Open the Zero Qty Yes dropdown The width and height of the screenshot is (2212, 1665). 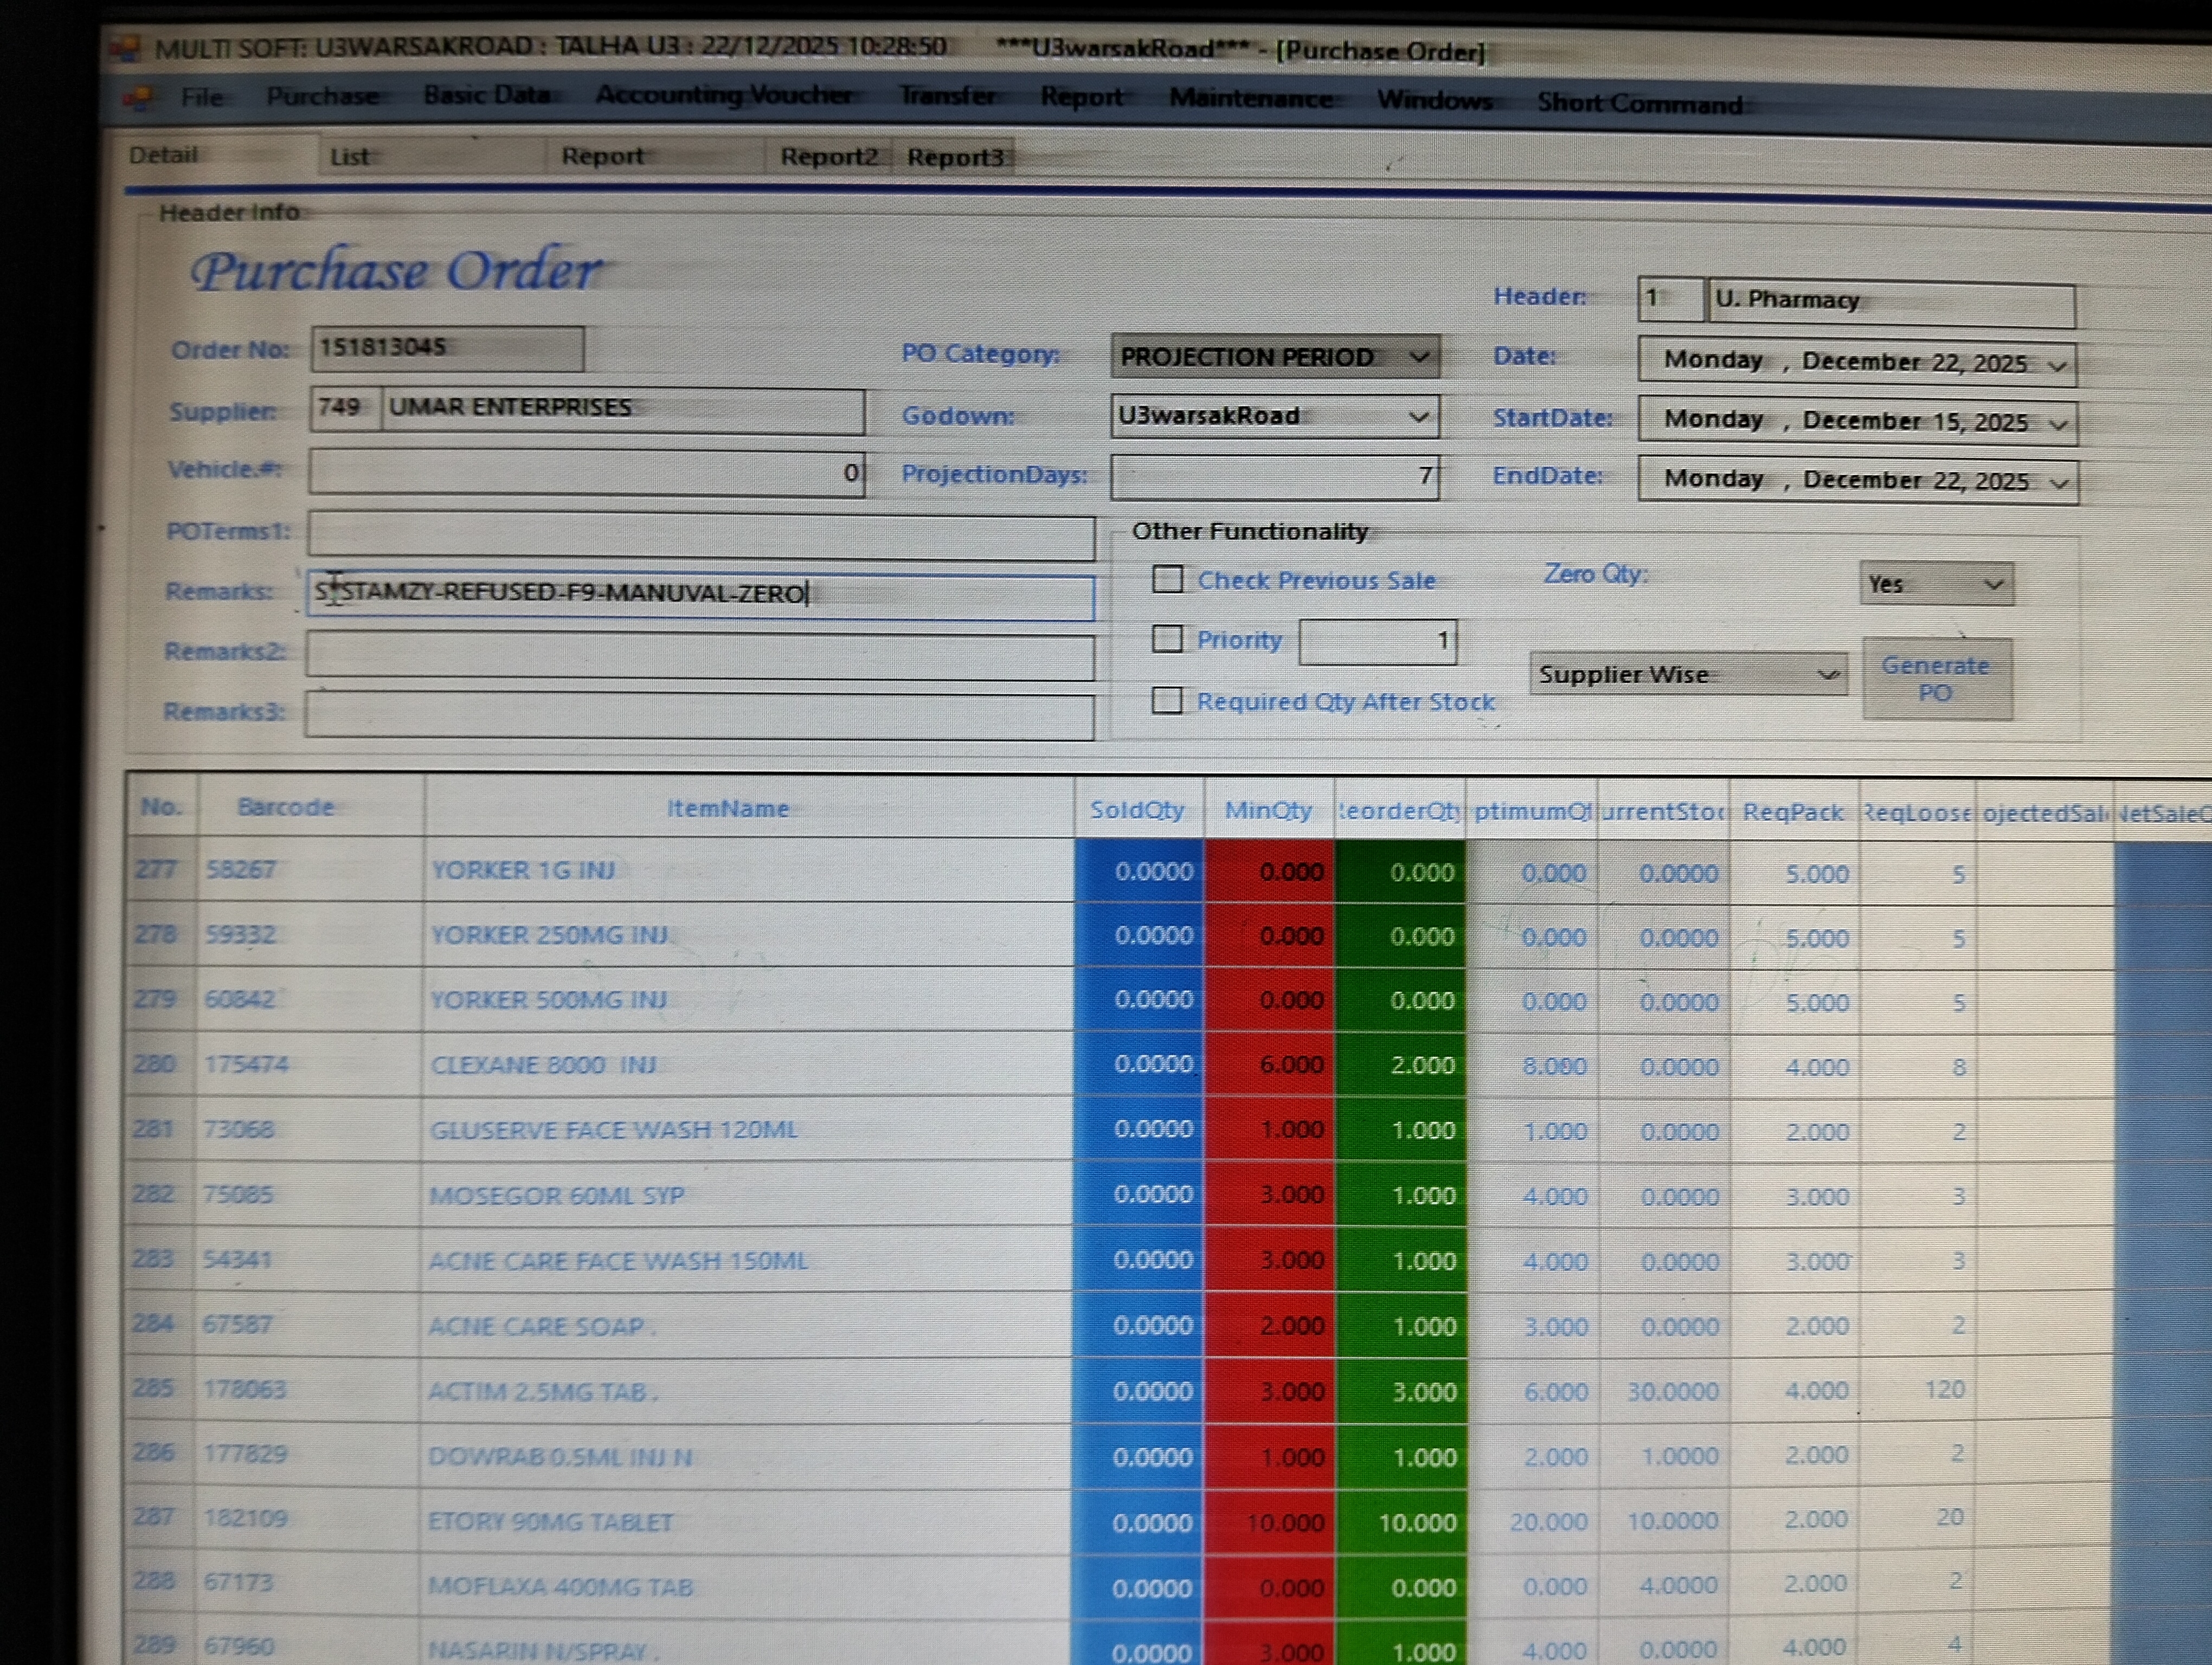1993,585
